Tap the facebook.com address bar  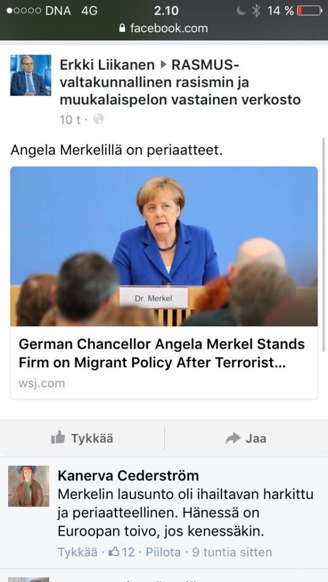pos(164,28)
